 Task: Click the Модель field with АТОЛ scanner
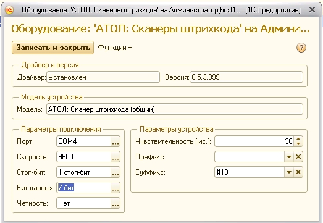pos(175,109)
